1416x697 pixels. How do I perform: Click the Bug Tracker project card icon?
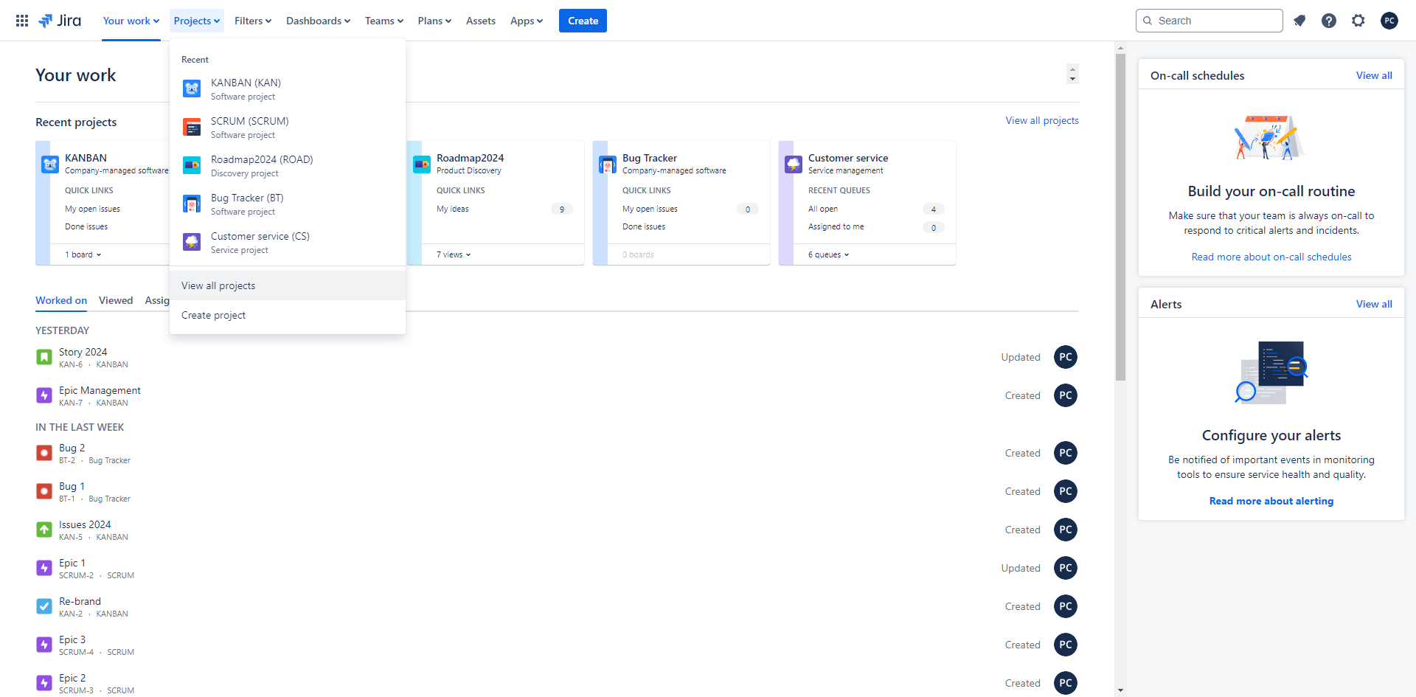click(x=608, y=164)
